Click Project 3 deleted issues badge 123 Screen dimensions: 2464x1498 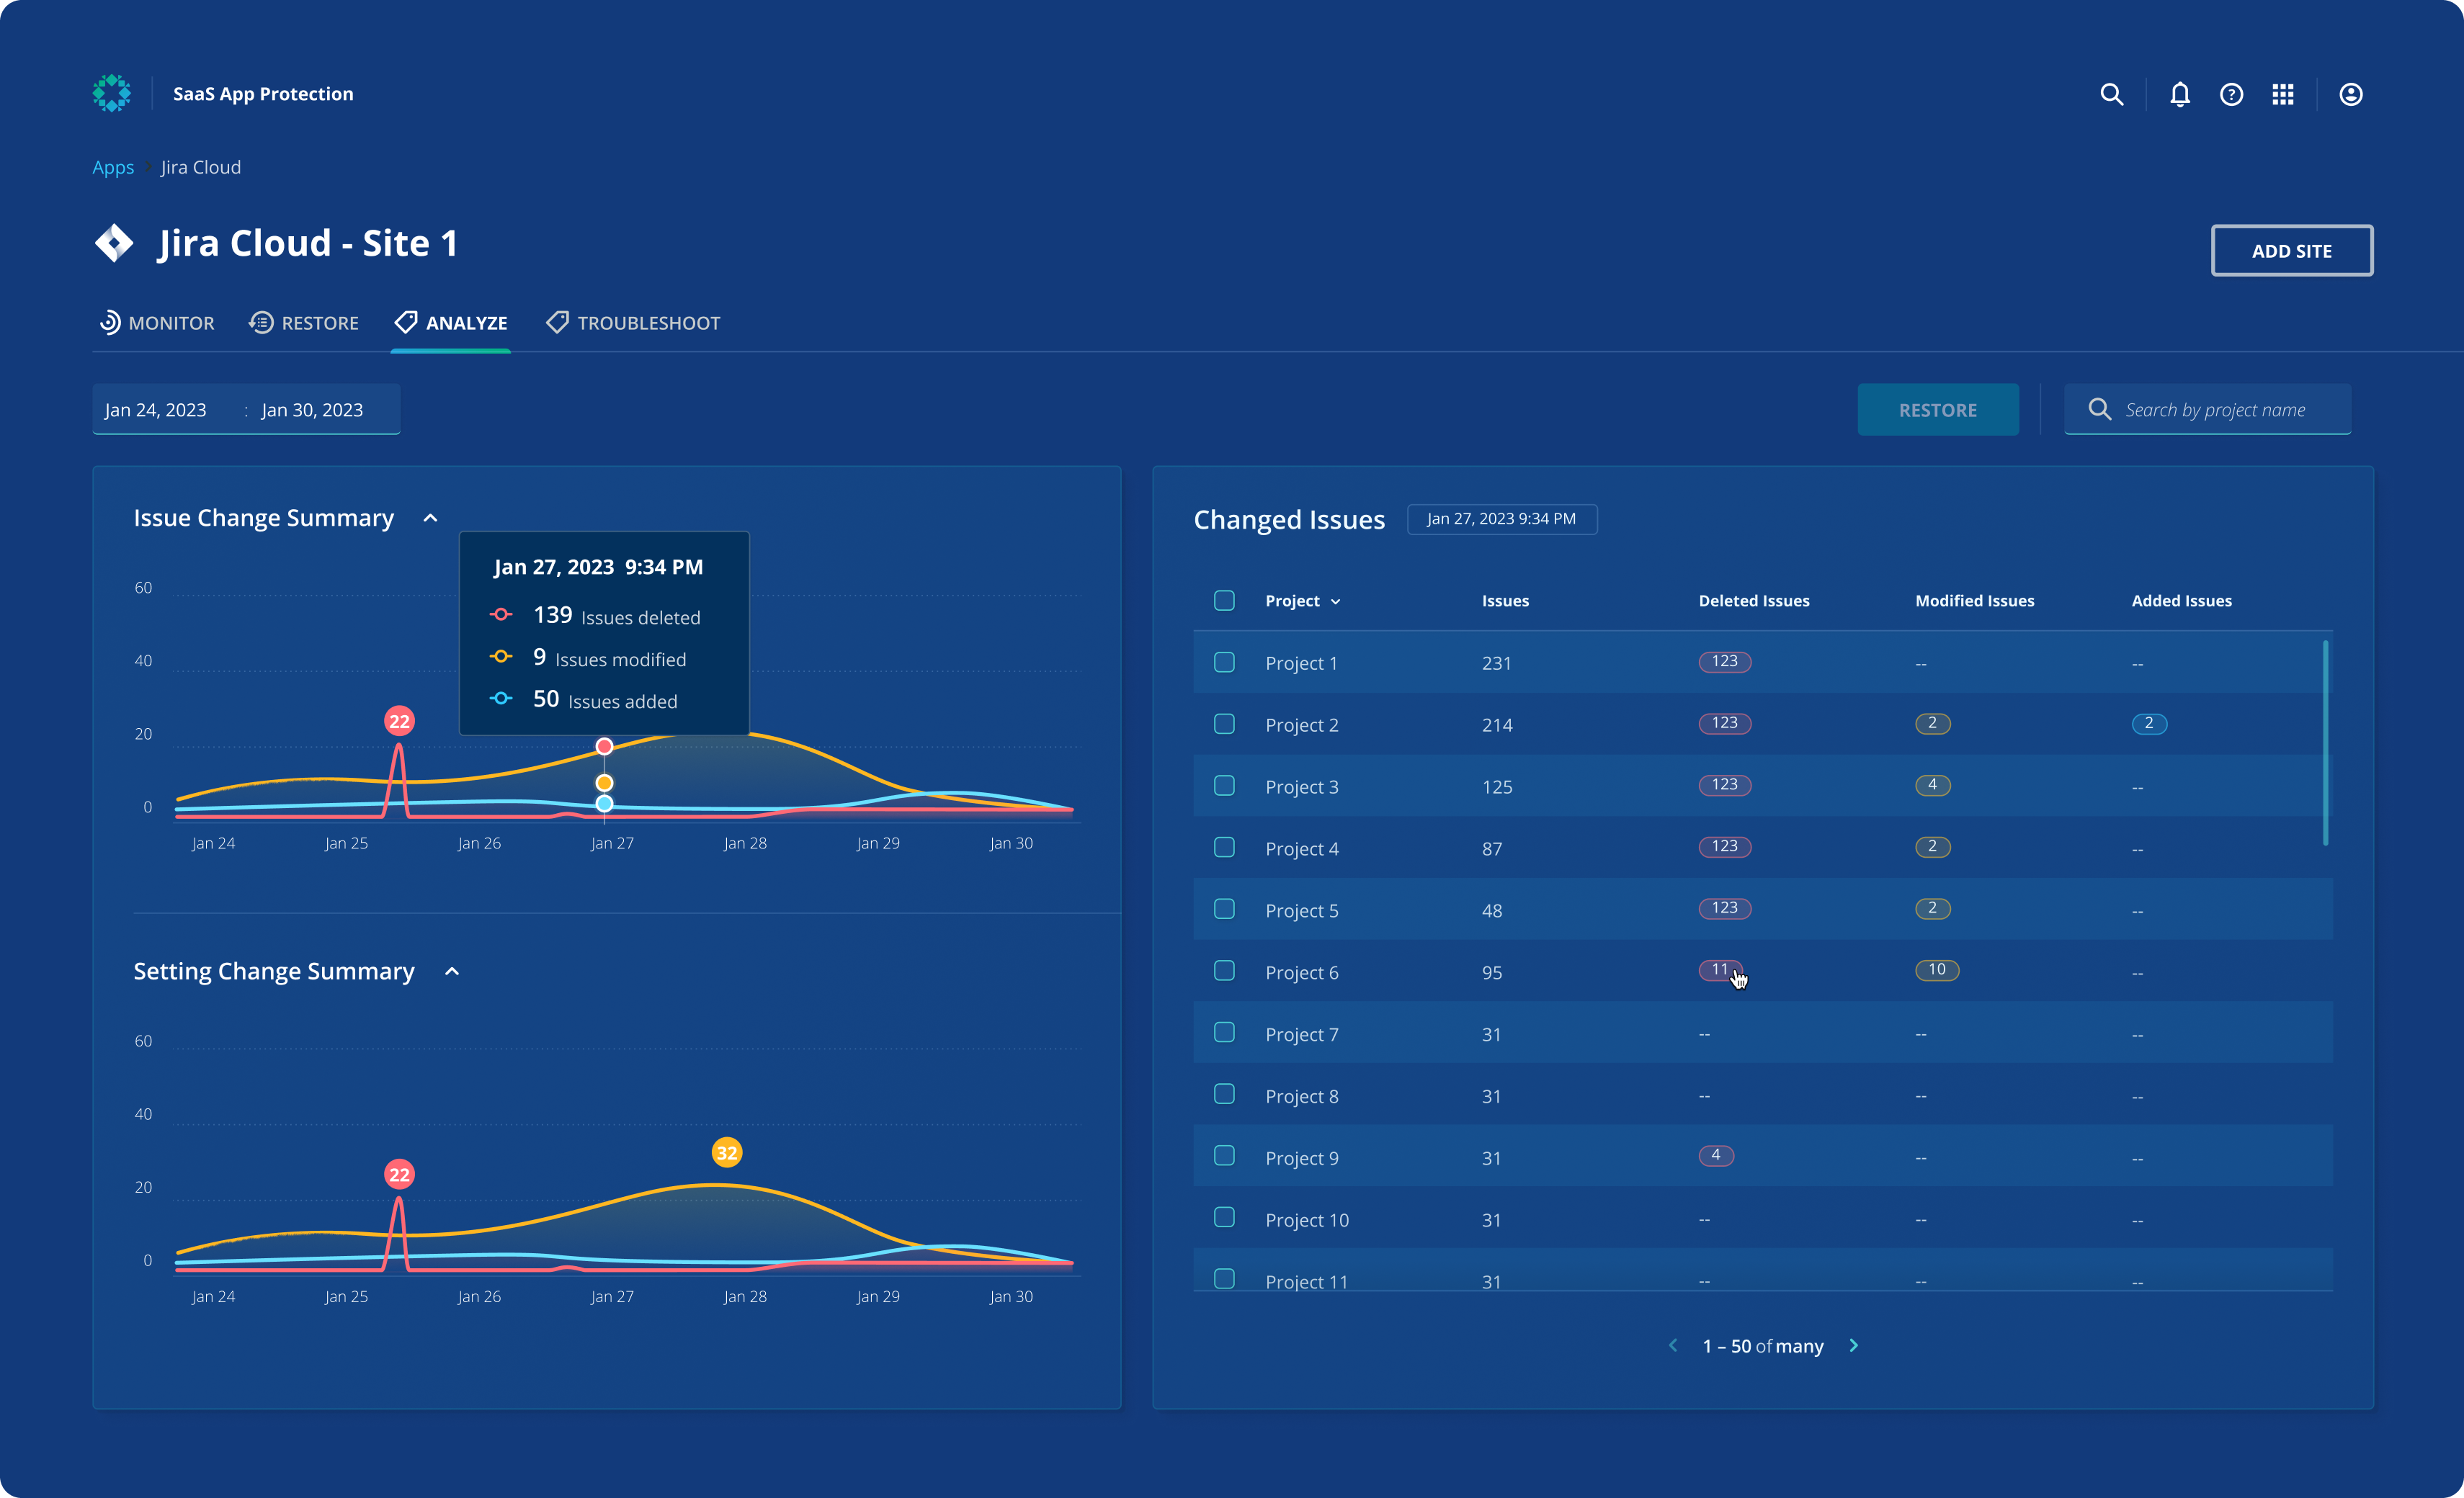coord(1724,786)
